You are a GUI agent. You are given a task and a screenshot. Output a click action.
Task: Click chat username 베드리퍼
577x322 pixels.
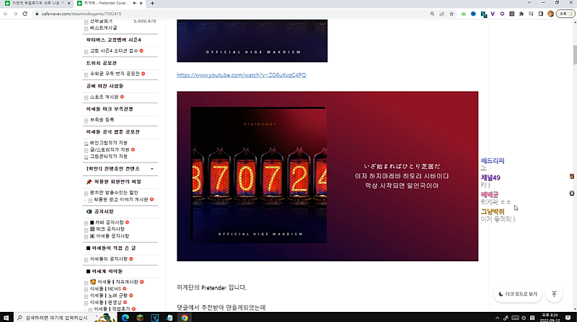point(493,160)
